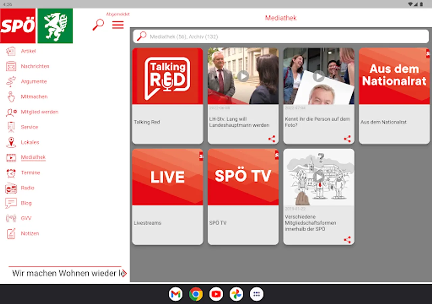432x304 pixels.
Task: Click the Mitglied werden person icon
Action: pyautogui.click(x=11, y=112)
